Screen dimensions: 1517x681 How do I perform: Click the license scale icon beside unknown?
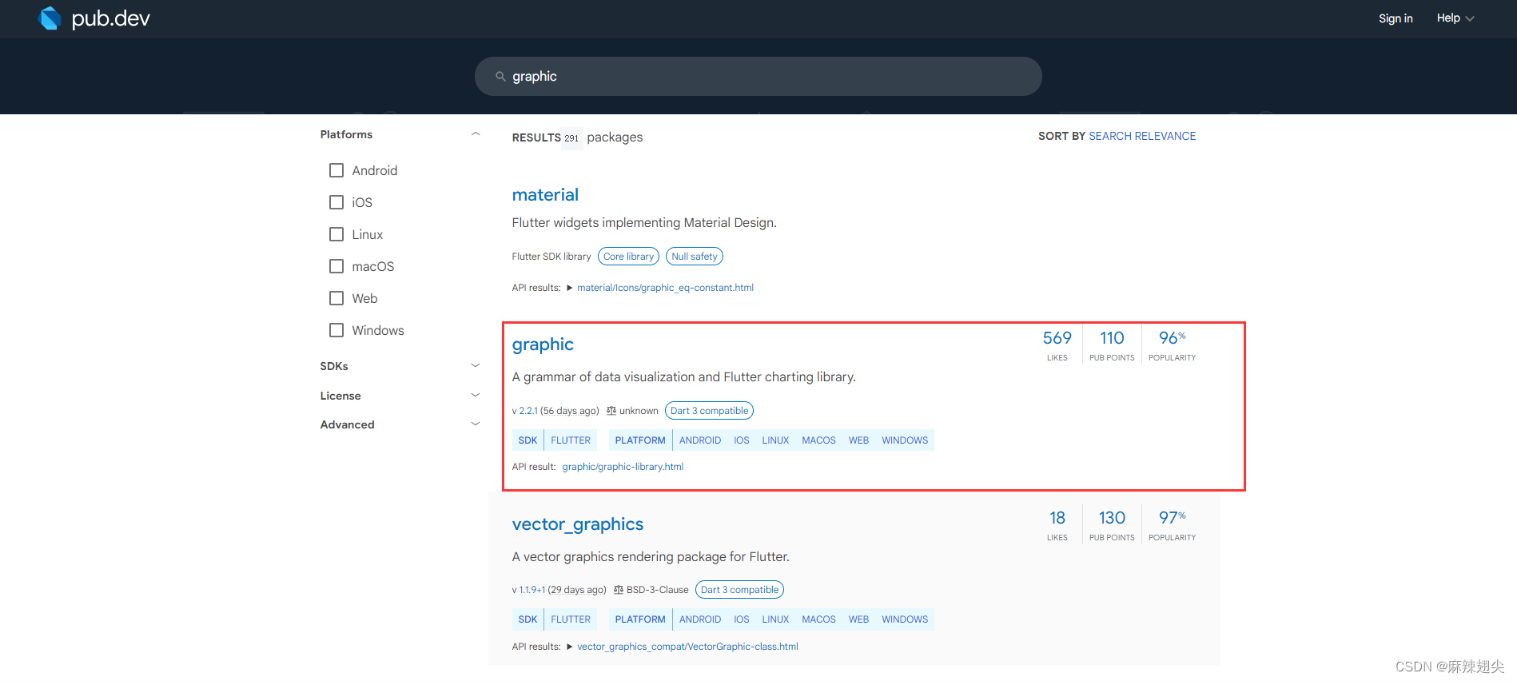611,411
